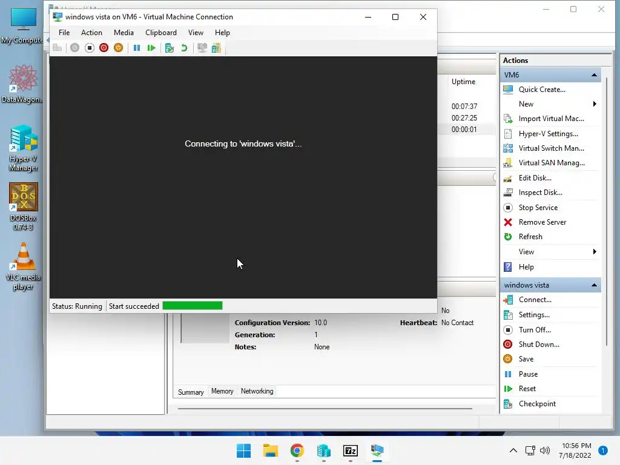Open File Explorer from the taskbar
The width and height of the screenshot is (620, 465).
click(271, 450)
